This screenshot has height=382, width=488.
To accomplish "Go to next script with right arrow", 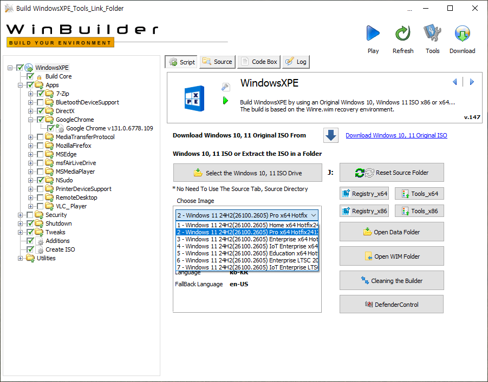I will click(x=472, y=82).
